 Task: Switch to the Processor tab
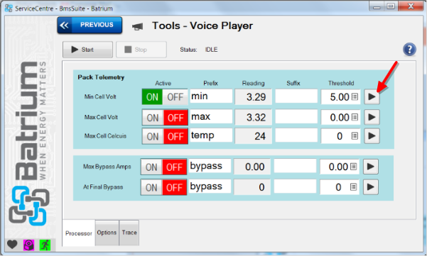79,233
